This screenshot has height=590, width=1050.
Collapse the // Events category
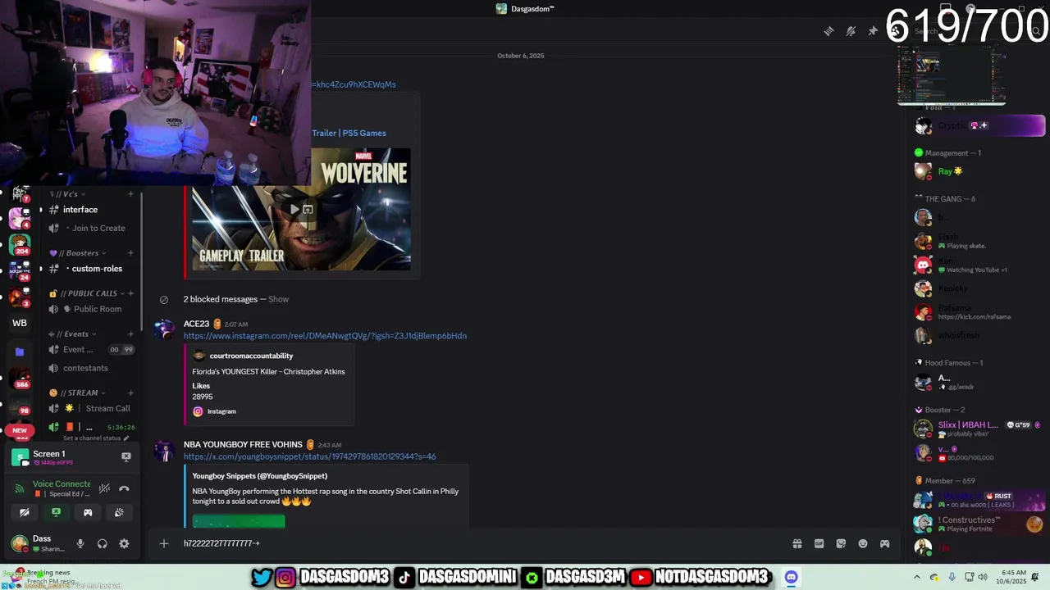72,334
